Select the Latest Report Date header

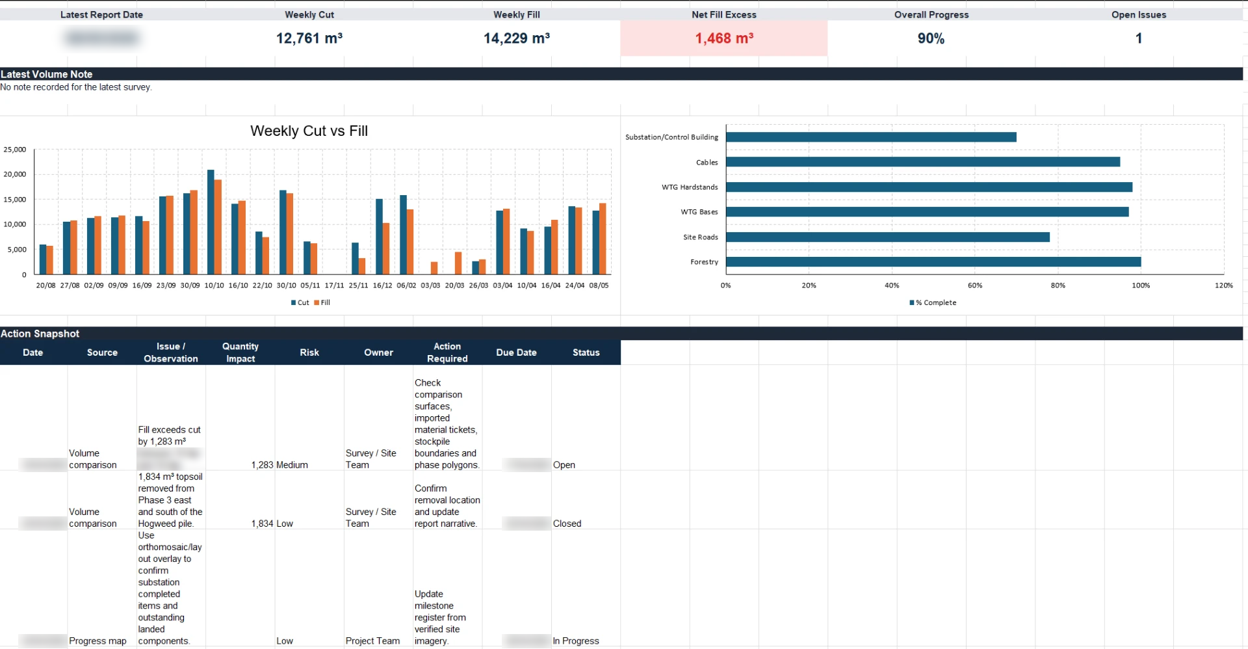[x=101, y=14]
